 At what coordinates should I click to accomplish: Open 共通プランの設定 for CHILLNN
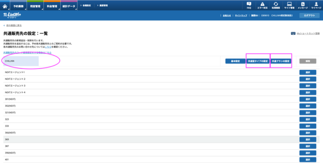[281, 61]
